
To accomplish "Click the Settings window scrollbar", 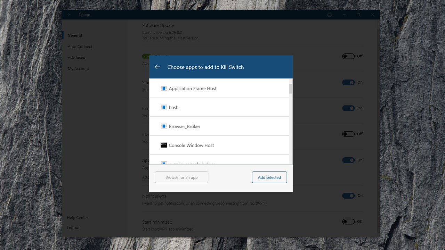I will coord(378,130).
